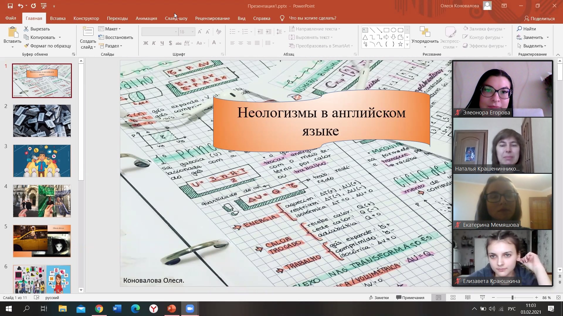Screen dimensions: 563x316
Task: Switch to Design (Конструктор) tab
Action: point(86,18)
